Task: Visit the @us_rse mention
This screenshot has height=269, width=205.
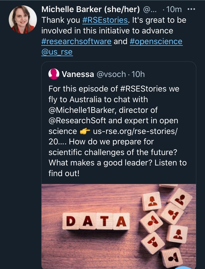Action: tap(57, 52)
